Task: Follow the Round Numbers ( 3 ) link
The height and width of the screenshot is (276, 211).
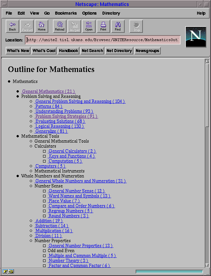Action: pyautogui.click(x=68, y=216)
